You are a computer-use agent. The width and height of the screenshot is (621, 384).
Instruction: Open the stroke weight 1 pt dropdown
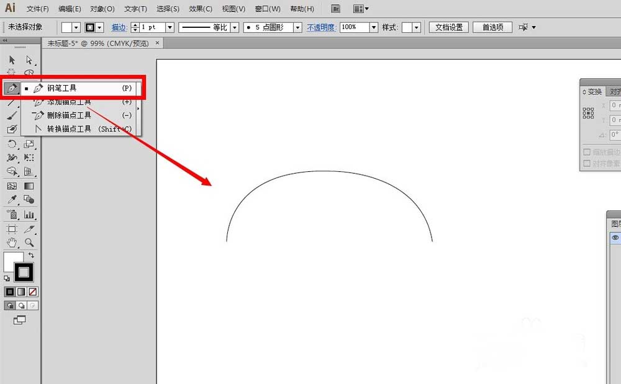(x=170, y=27)
